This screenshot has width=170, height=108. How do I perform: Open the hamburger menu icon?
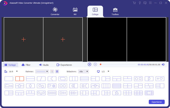tap(150, 3)
